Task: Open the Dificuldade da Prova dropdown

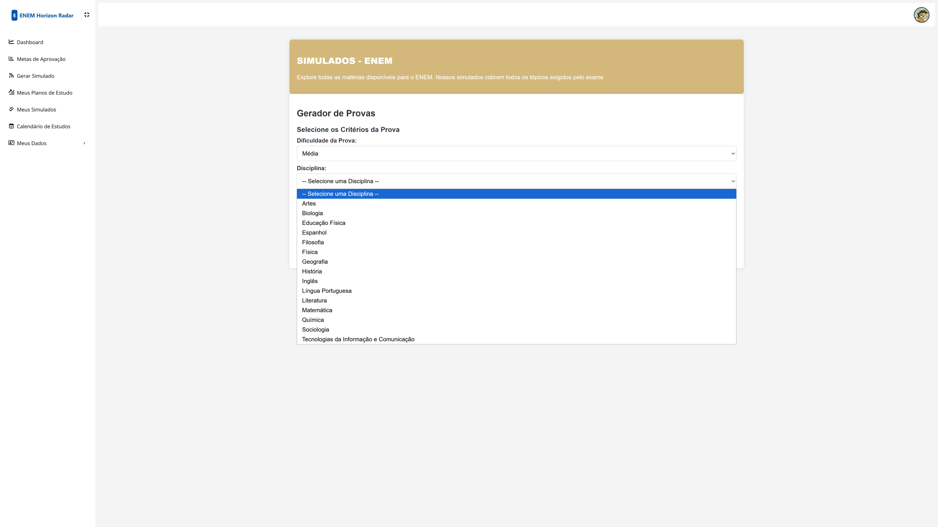Action: 516,153
